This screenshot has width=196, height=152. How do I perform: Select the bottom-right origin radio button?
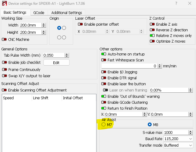(64, 38)
